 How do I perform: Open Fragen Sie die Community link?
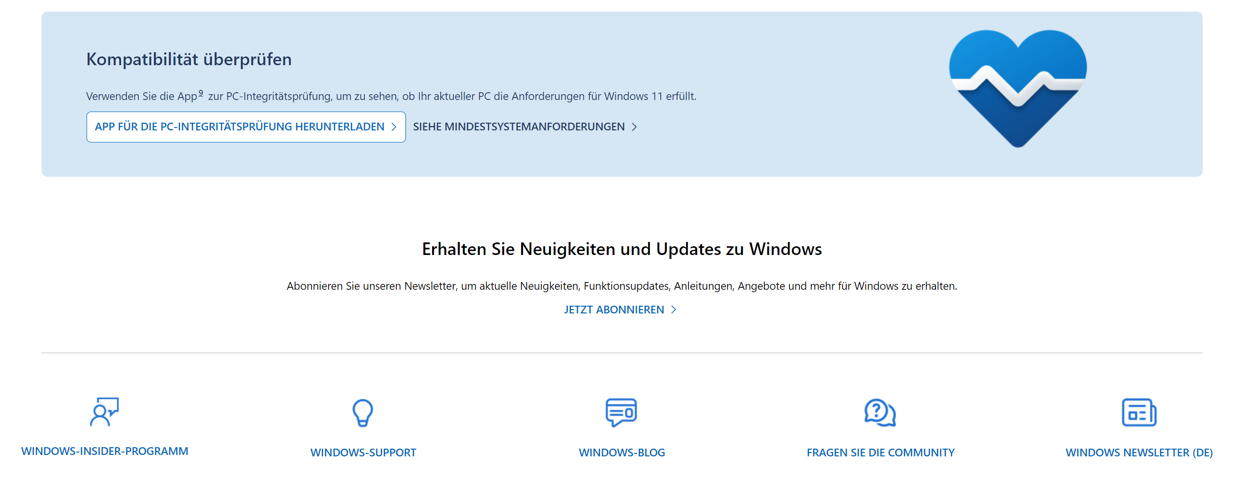[881, 453]
